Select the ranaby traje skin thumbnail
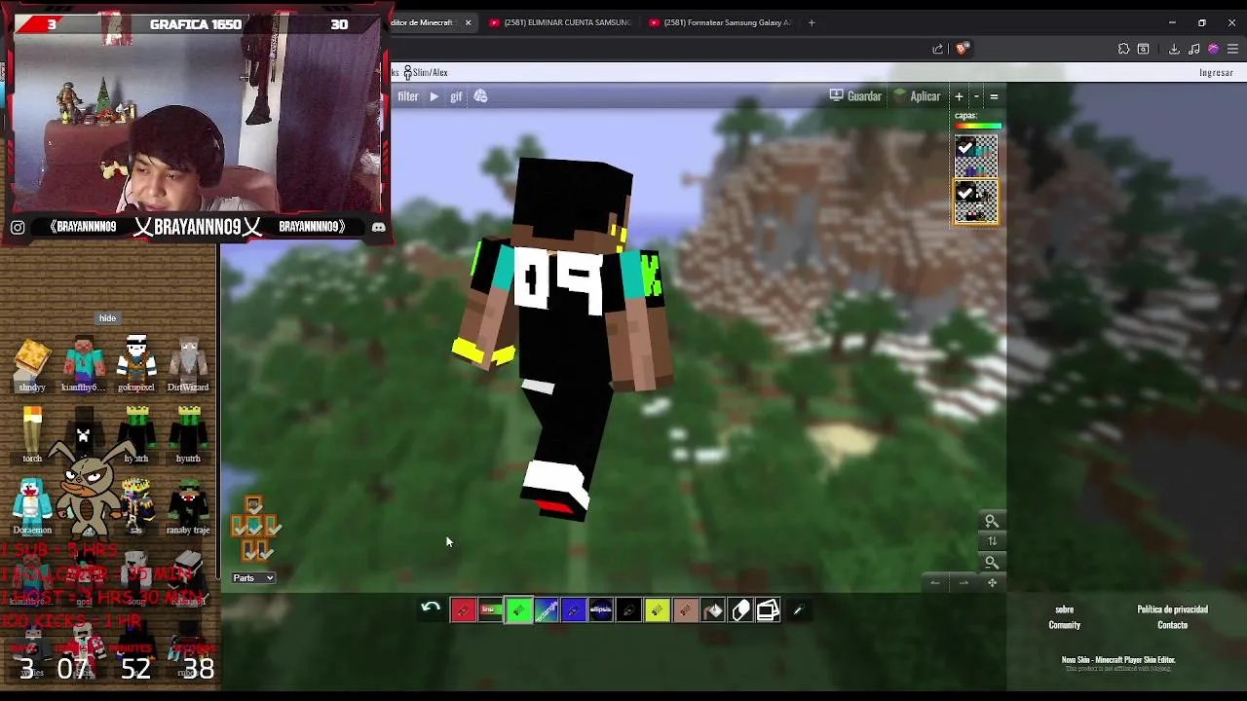Screen dimensions: 1247x701 point(188,506)
